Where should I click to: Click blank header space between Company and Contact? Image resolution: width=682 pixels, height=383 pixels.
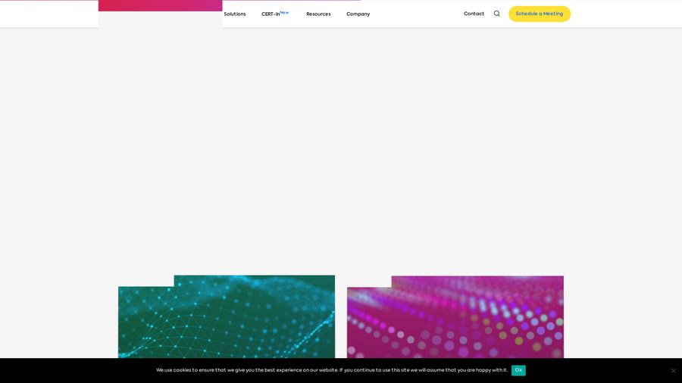(417, 14)
